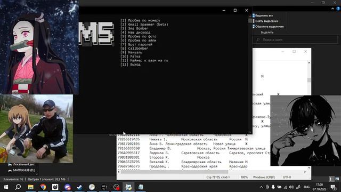The width and height of the screenshot is (341, 192).
Task: Open the volume speaker tray icon
Action: (x=291, y=187)
